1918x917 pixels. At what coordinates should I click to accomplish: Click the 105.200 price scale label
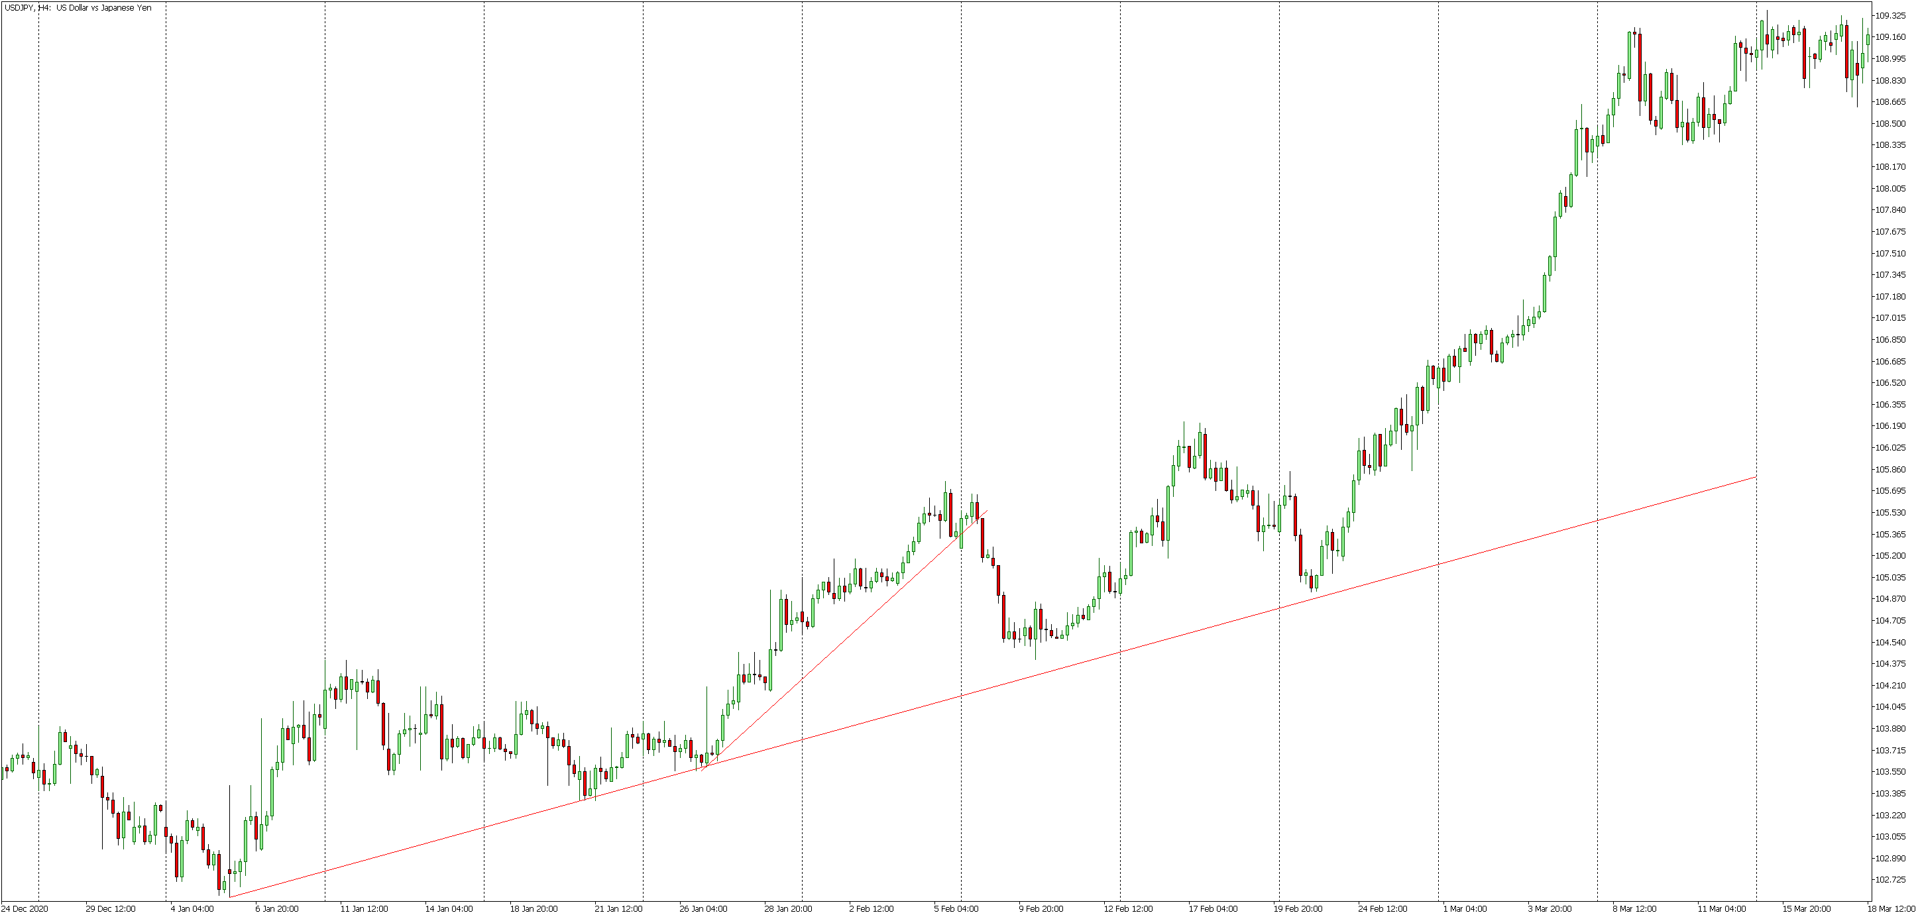[x=1891, y=556]
